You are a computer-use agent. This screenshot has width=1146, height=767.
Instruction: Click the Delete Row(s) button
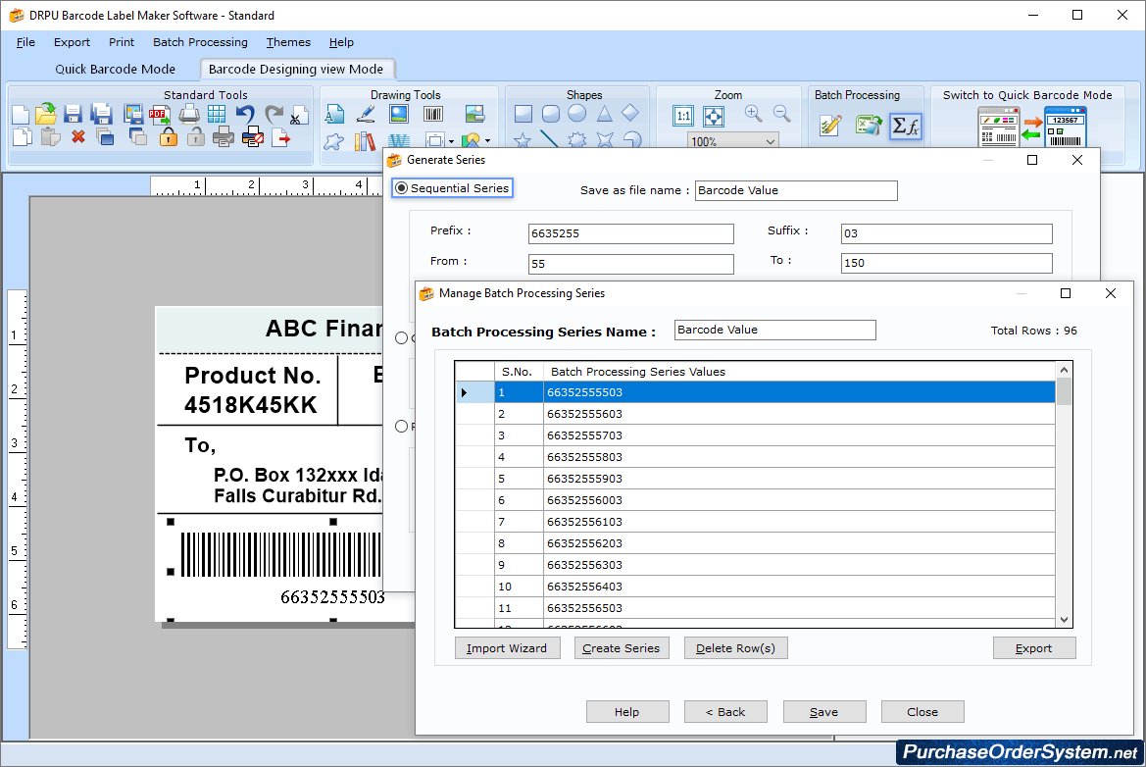tap(735, 647)
